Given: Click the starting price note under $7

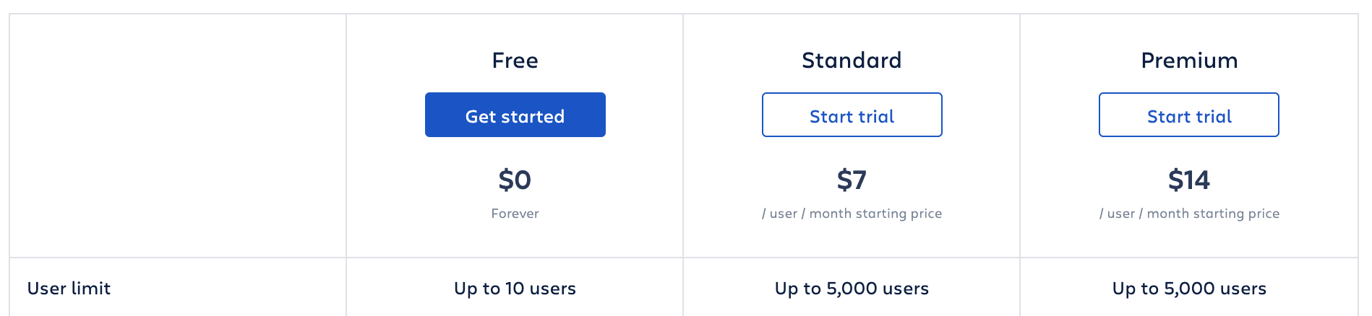Looking at the screenshot, I should coord(852,214).
